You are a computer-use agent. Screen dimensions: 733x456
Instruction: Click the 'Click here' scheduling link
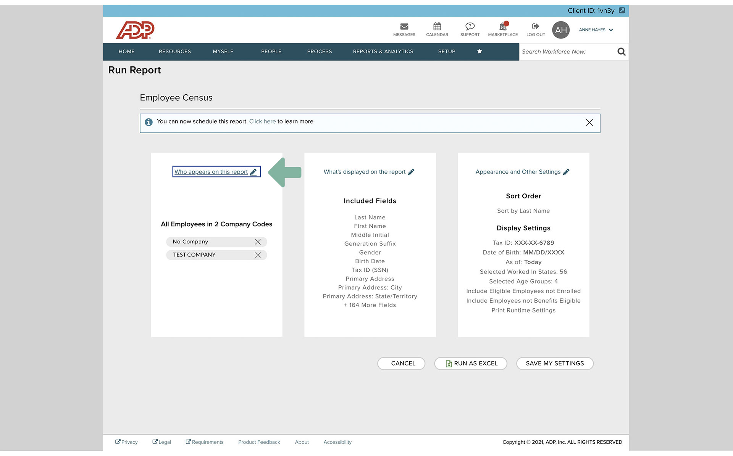[262, 121]
